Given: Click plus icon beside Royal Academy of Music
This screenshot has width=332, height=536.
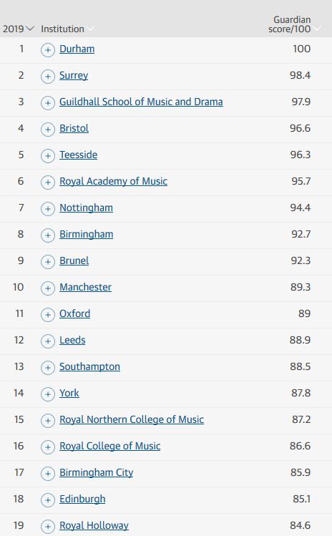Looking at the screenshot, I should 48,182.
